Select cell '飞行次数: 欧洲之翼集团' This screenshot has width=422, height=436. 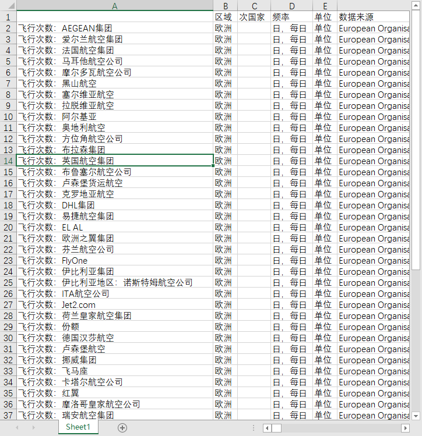tap(115, 238)
